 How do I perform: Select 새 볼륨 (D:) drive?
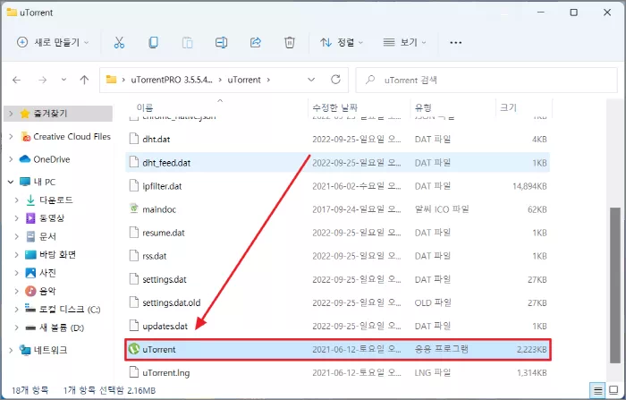[62, 328]
